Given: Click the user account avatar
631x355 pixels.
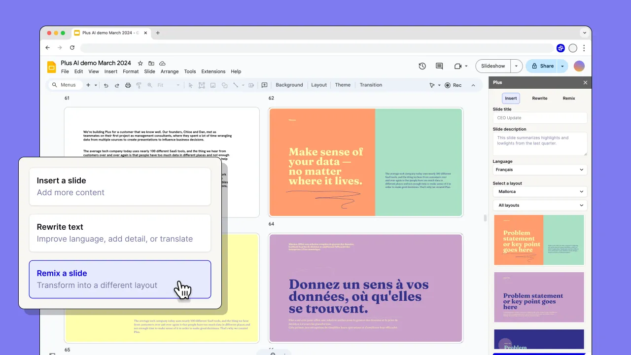Looking at the screenshot, I should click(579, 66).
